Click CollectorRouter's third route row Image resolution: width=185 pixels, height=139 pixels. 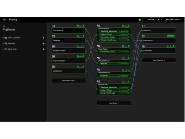[114, 37]
